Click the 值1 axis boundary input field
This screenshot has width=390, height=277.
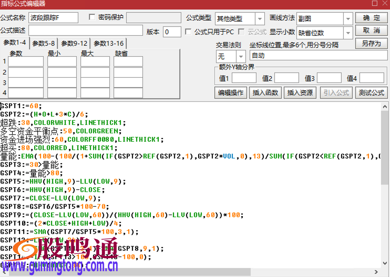click(x=244, y=78)
